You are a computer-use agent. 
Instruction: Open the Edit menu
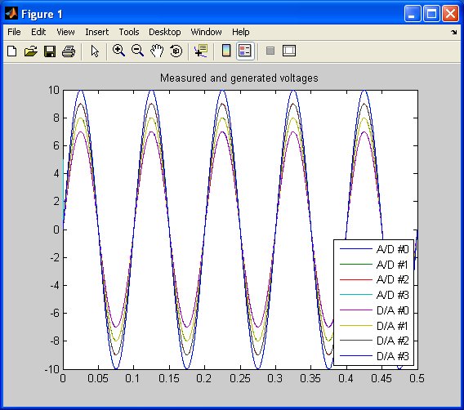tap(38, 32)
